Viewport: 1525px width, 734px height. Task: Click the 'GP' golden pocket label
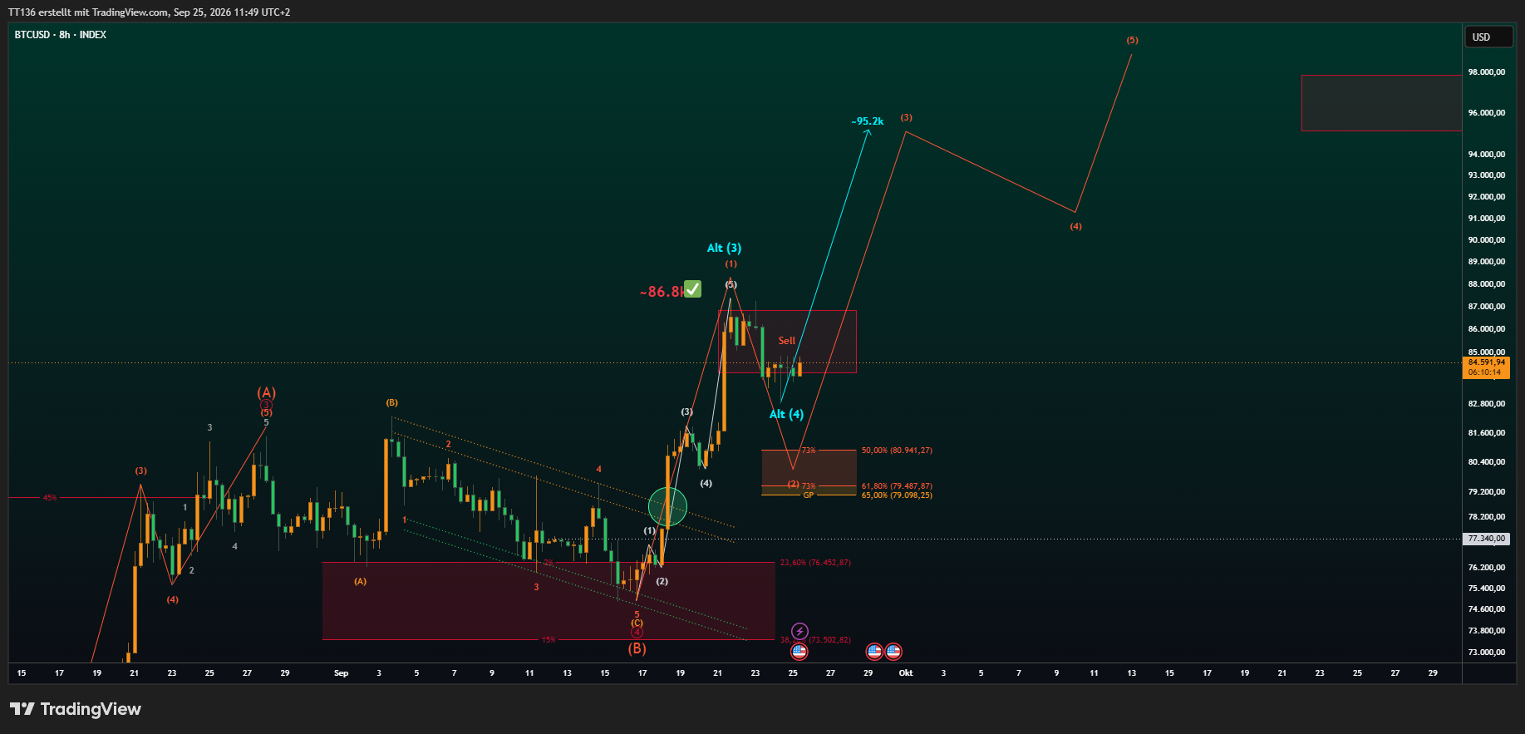pyautogui.click(x=809, y=495)
